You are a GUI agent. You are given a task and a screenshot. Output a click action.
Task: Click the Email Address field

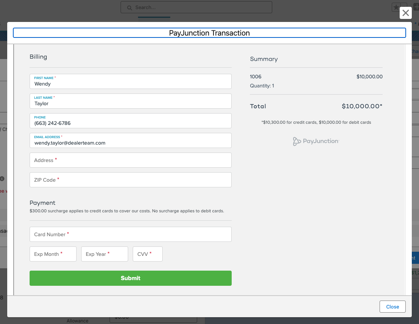tap(130, 140)
